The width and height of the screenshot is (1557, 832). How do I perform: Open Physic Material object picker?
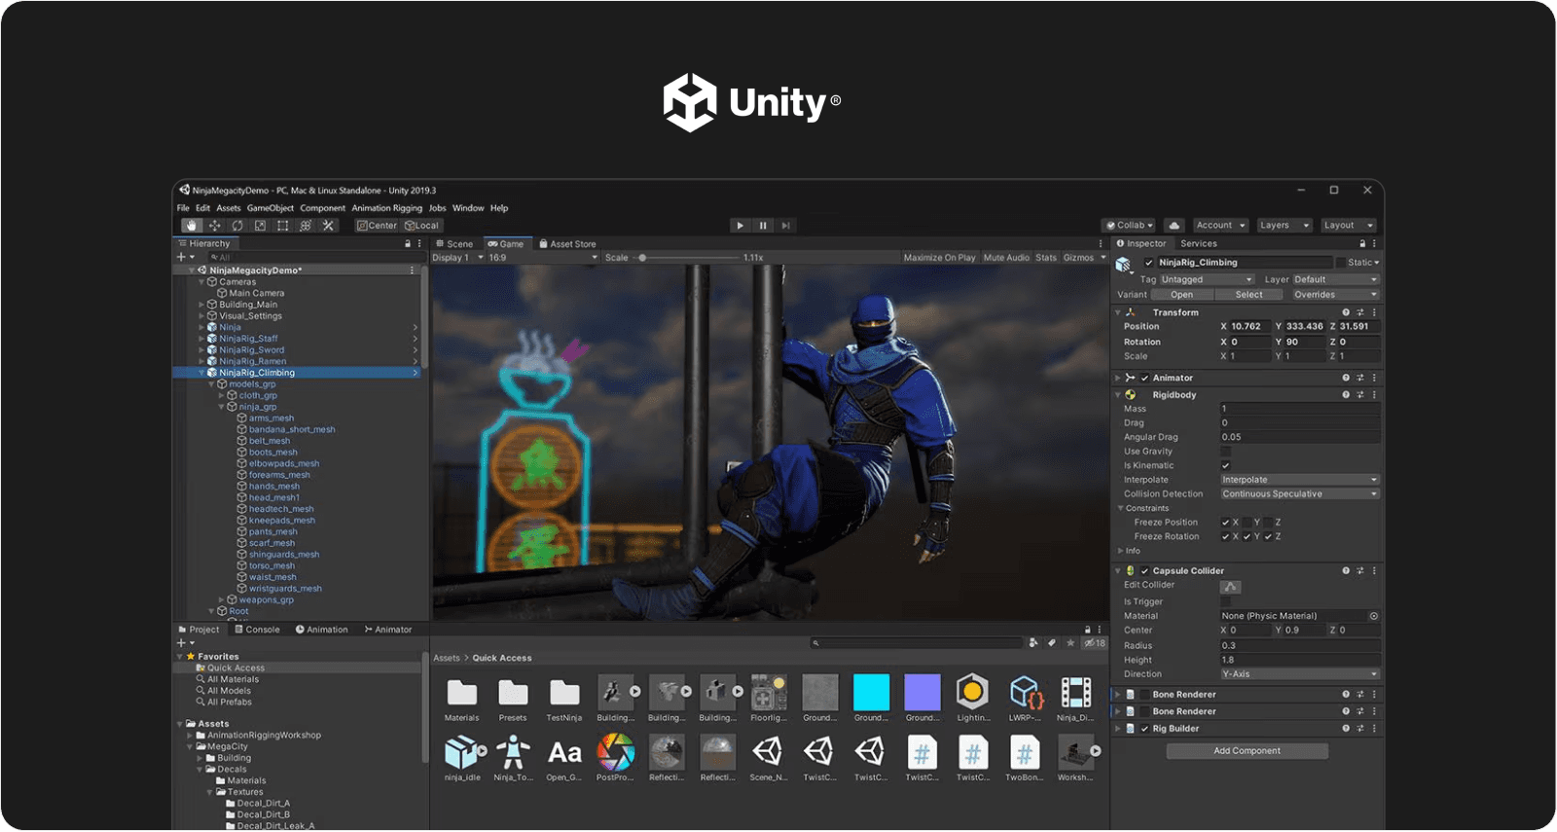click(1373, 616)
